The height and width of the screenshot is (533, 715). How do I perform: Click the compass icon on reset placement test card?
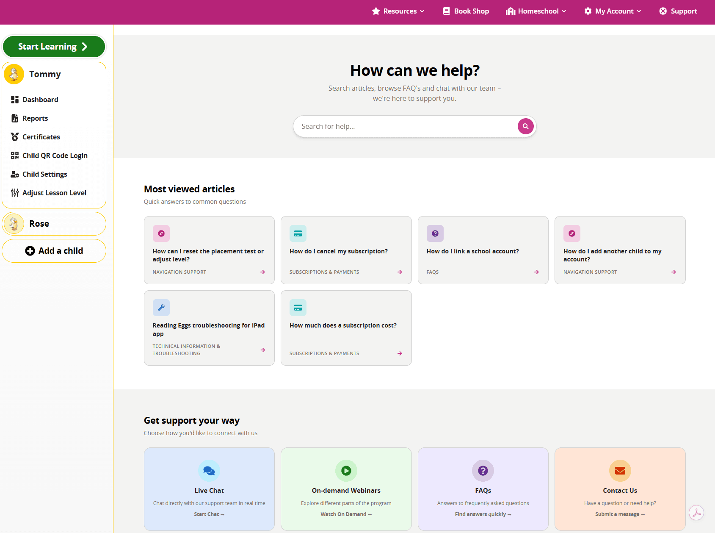coord(161,233)
